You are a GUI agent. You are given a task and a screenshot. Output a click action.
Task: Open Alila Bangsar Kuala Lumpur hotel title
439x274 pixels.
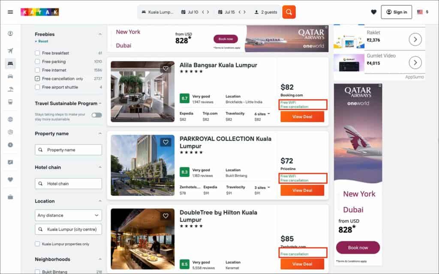pyautogui.click(x=218, y=65)
